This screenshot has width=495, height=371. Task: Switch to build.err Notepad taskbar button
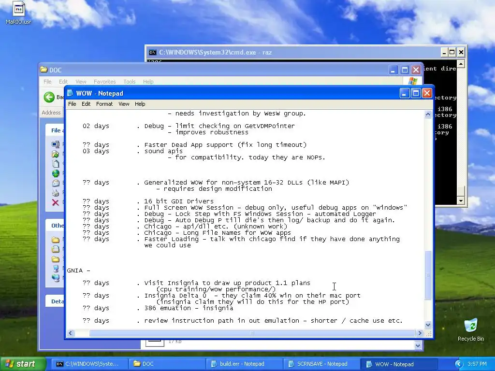[244, 364]
